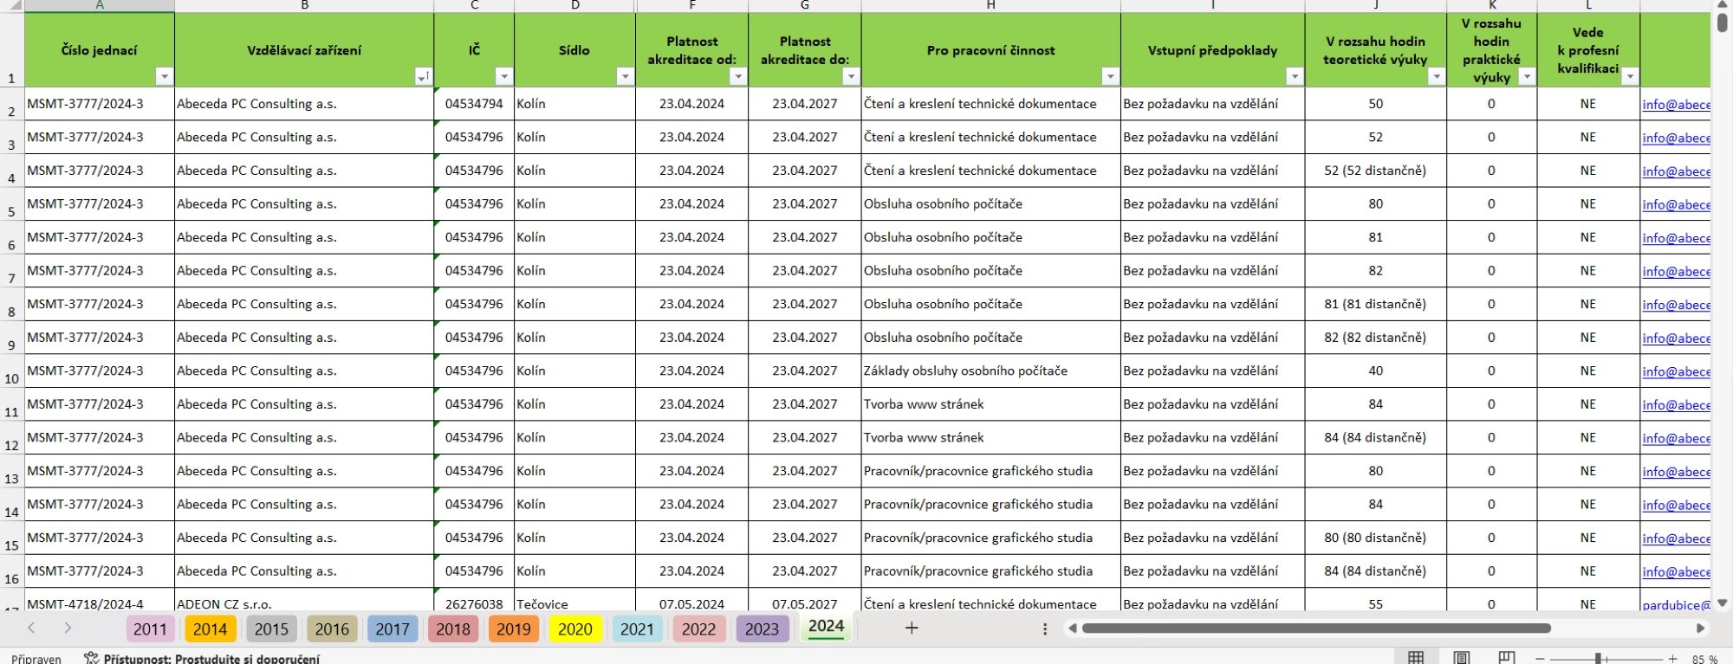Click the zoom in plus icon
The height and width of the screenshot is (664, 1733).
1673,659
